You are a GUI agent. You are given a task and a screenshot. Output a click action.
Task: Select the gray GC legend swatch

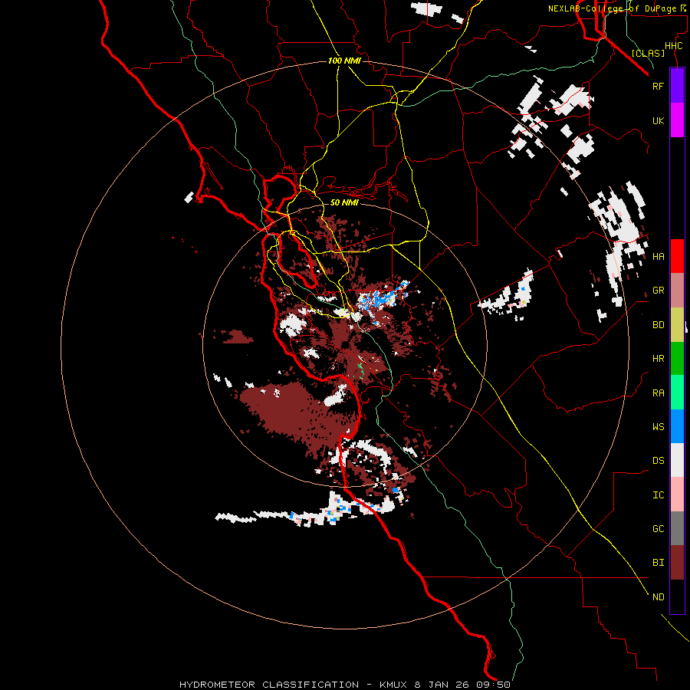click(x=677, y=528)
